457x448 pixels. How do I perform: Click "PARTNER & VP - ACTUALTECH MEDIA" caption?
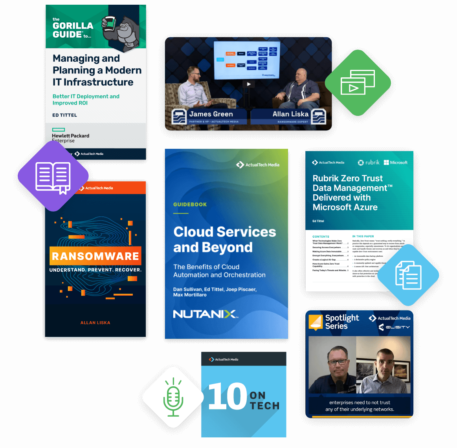pyautogui.click(x=214, y=122)
